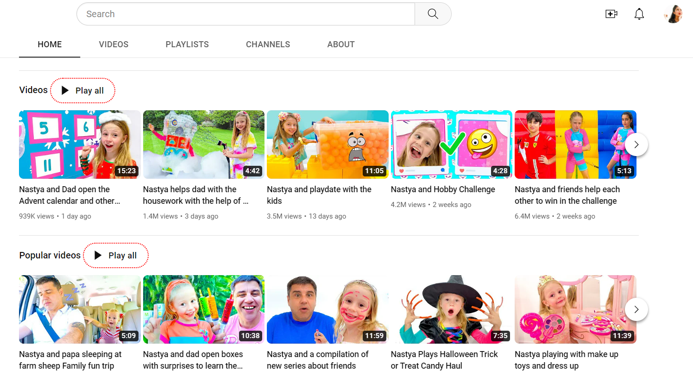The image size is (693, 377).
Task: Open the makeup toys video thumbnail
Action: pos(575,309)
